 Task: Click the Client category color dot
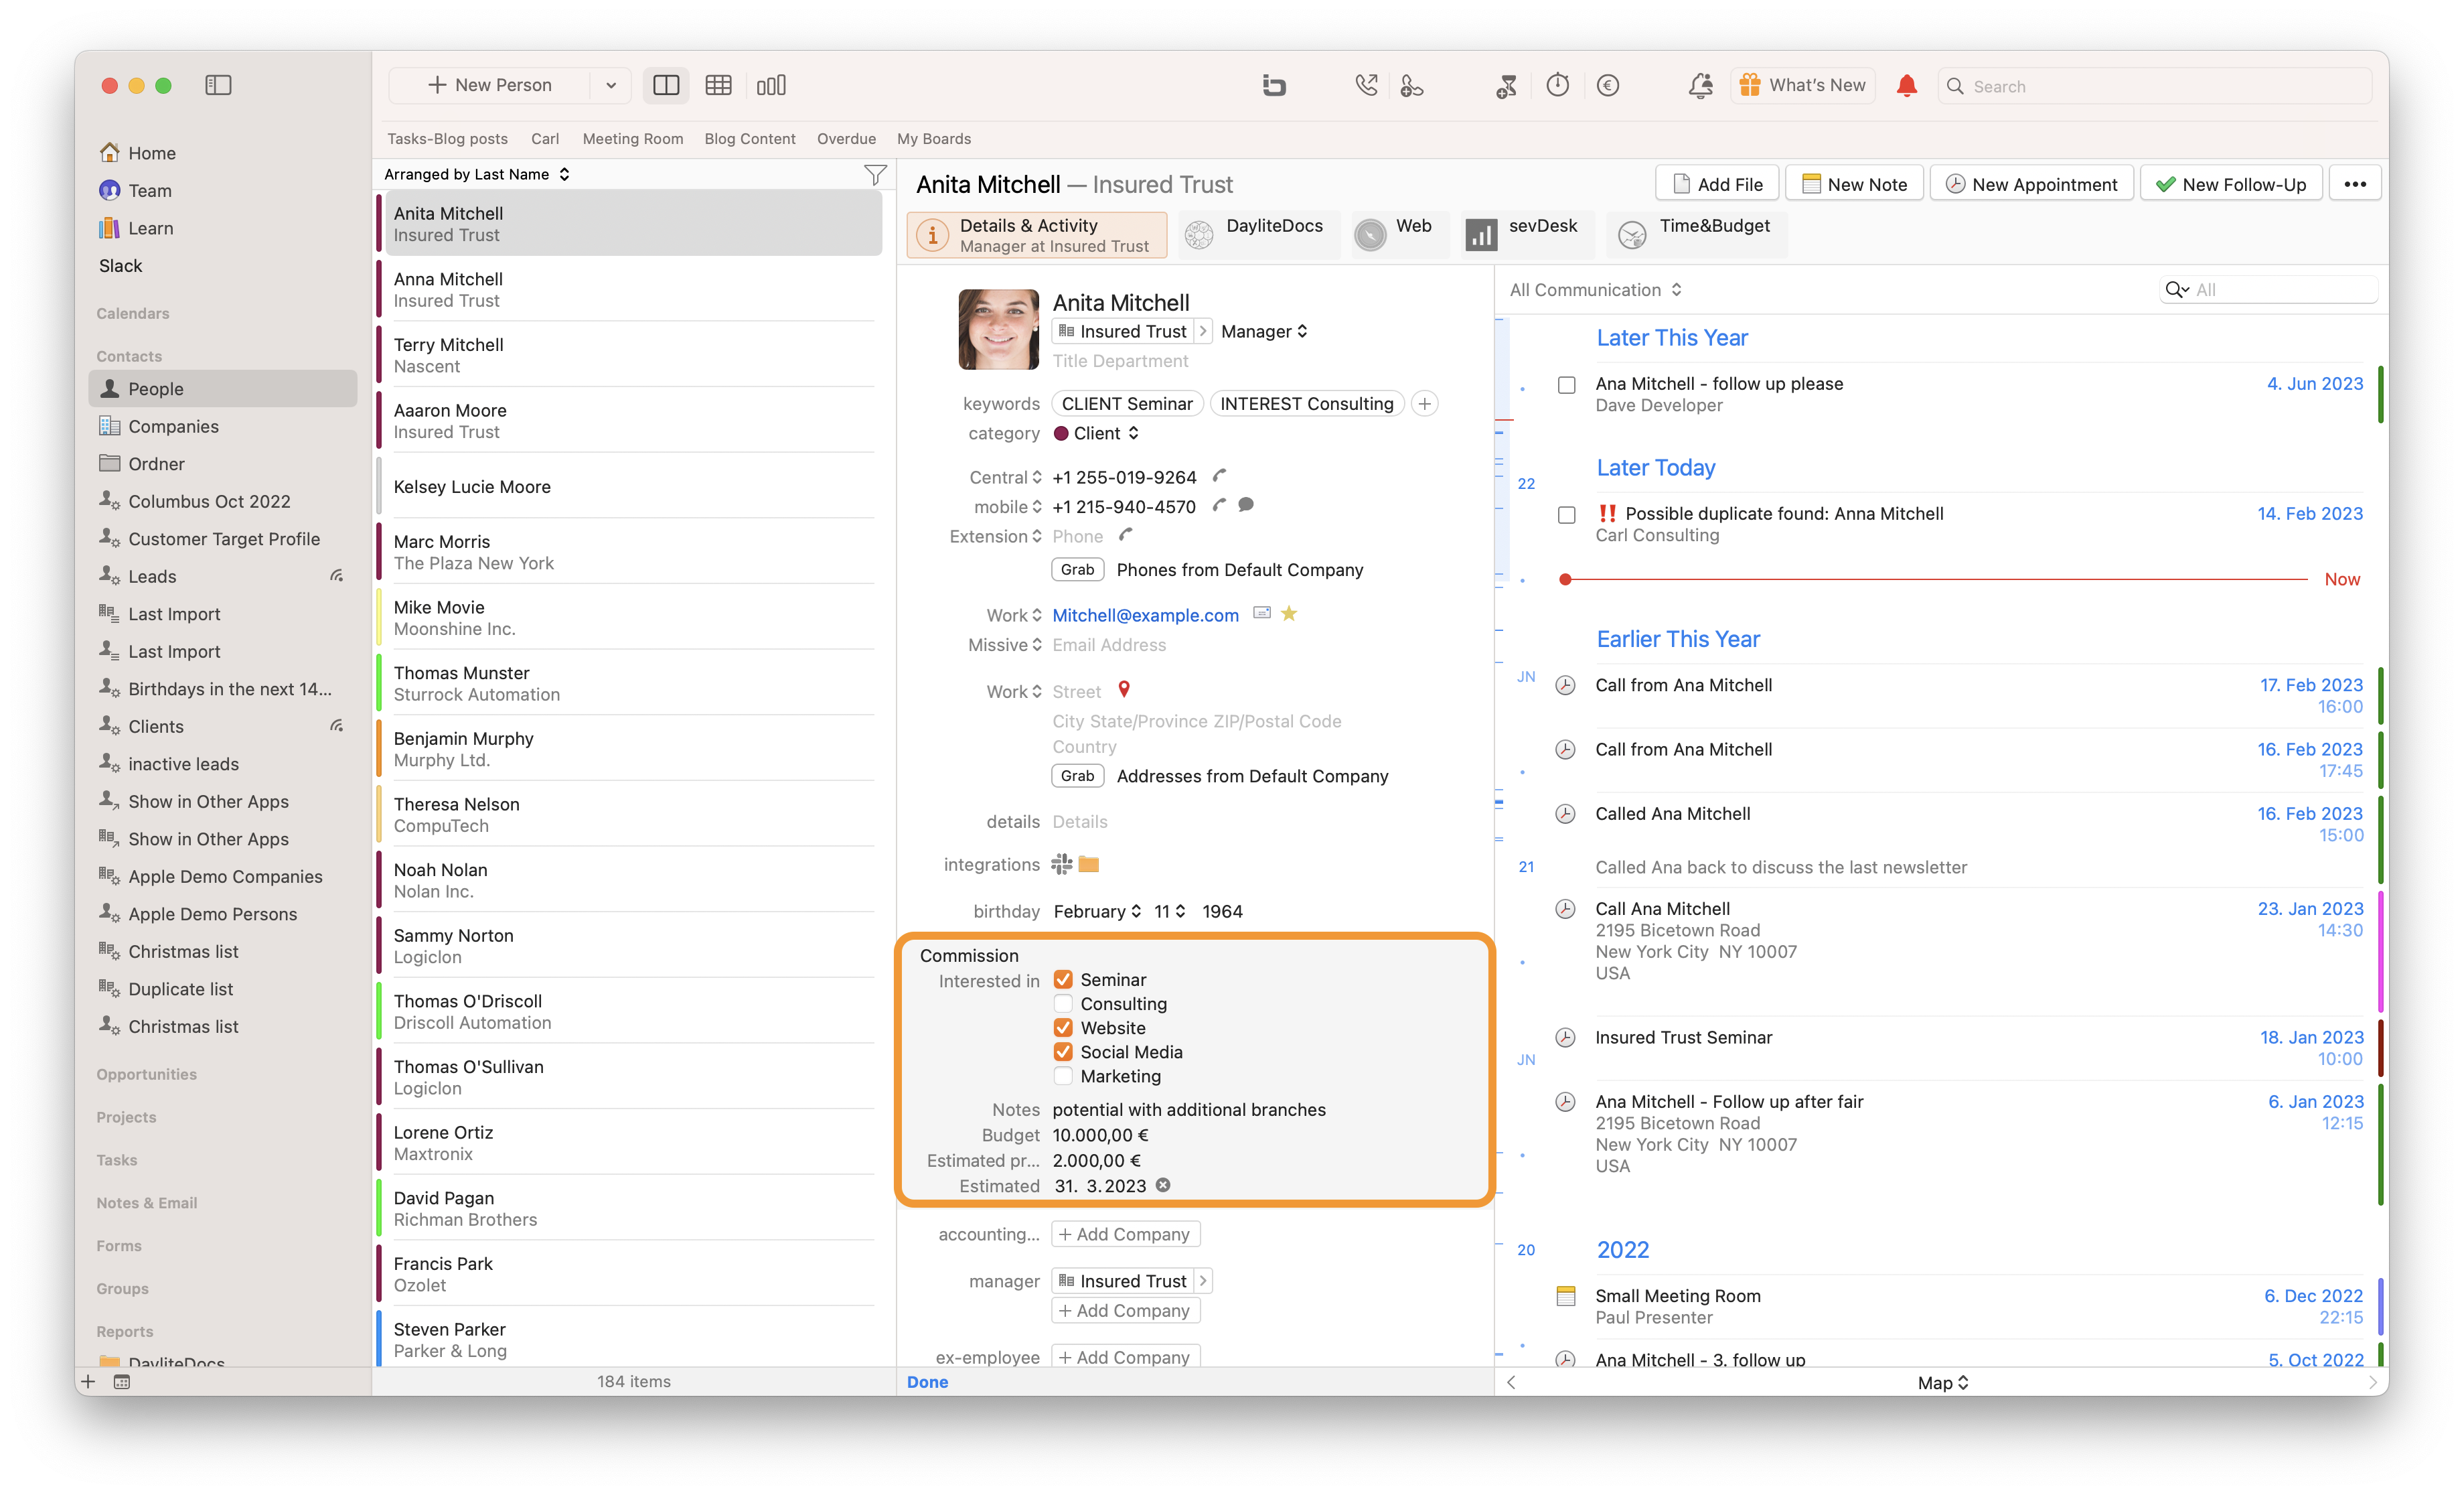coord(1061,433)
